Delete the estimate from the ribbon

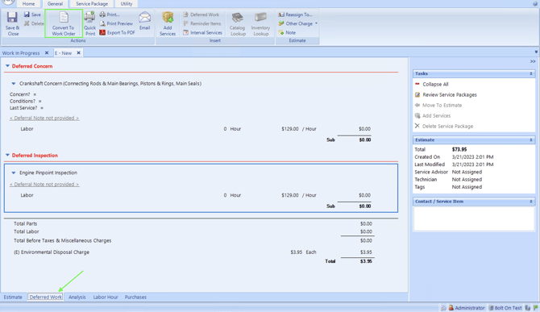click(34, 23)
